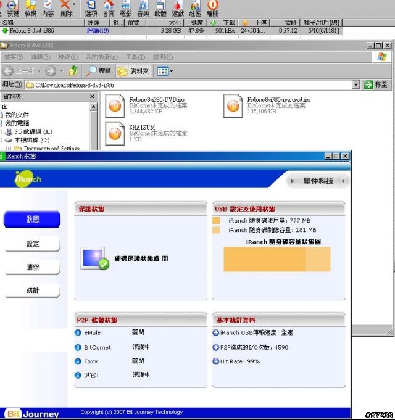The image size is (395, 420).
Task: Click the arrow icon beside Hit Rate
Action: coord(216,361)
